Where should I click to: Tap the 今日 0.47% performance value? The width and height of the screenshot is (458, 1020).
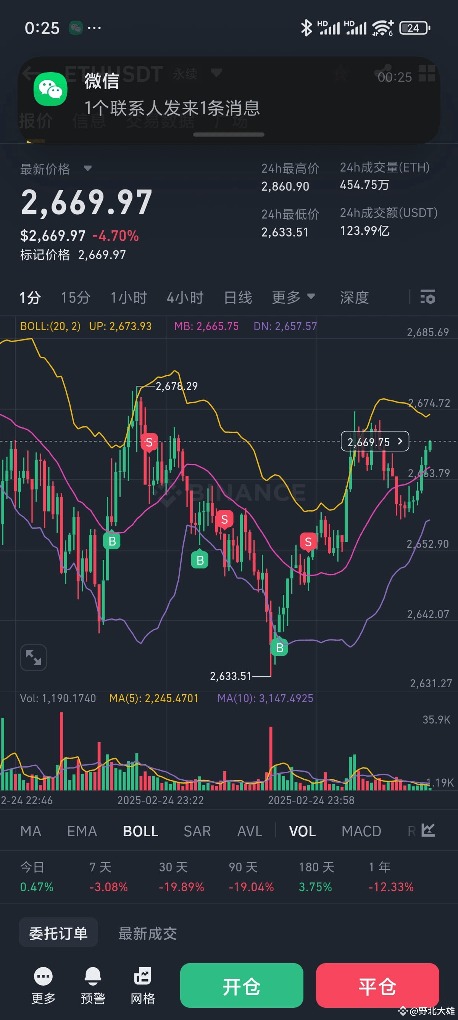36,887
